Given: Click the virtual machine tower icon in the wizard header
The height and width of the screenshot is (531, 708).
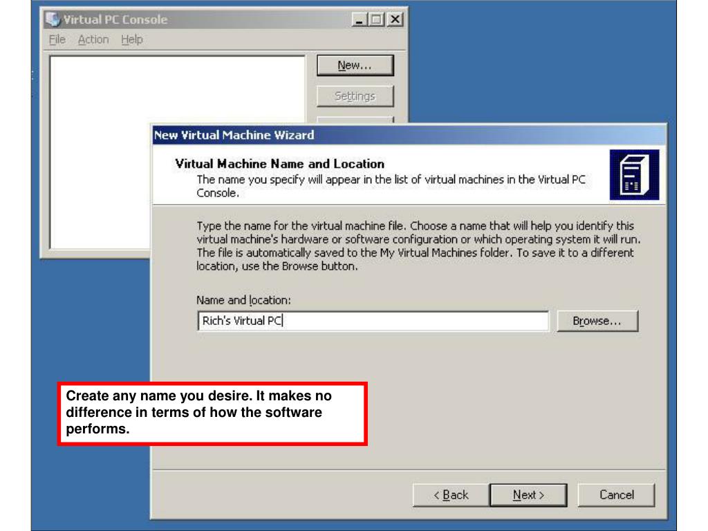Looking at the screenshot, I should (634, 175).
